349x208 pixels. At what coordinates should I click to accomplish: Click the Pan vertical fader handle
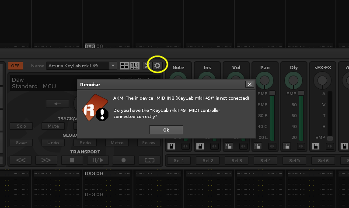tap(272, 93)
